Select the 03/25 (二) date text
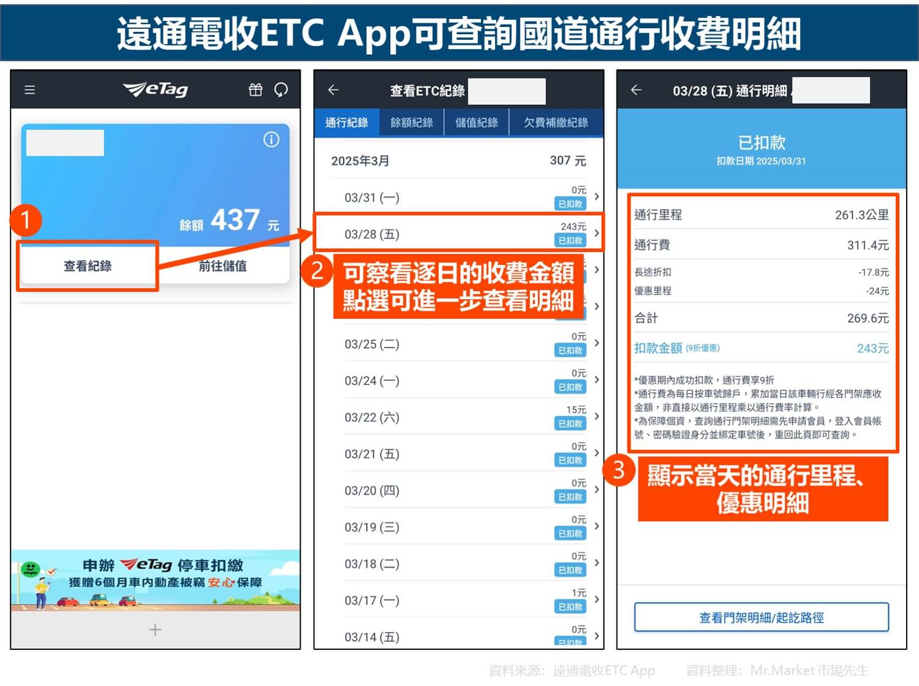This screenshot has height=686, width=919. pos(372,344)
